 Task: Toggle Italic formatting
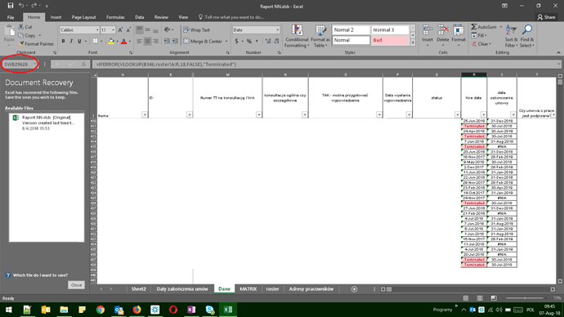point(71,42)
